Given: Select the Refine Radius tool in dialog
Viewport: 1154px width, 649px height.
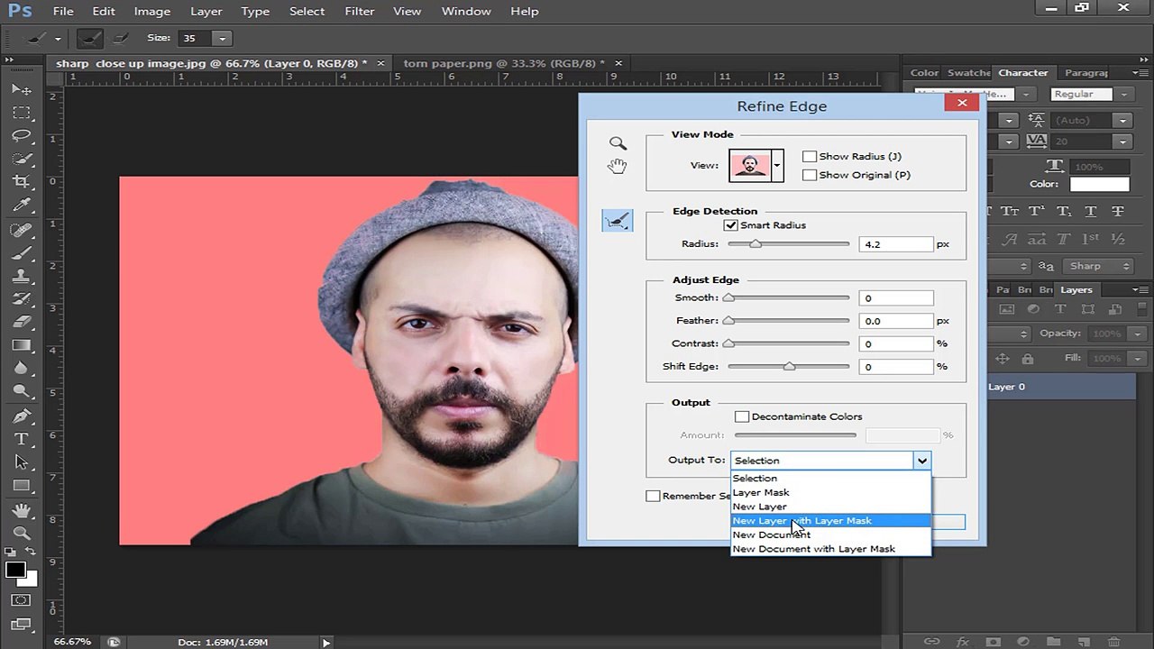Looking at the screenshot, I should pyautogui.click(x=618, y=220).
